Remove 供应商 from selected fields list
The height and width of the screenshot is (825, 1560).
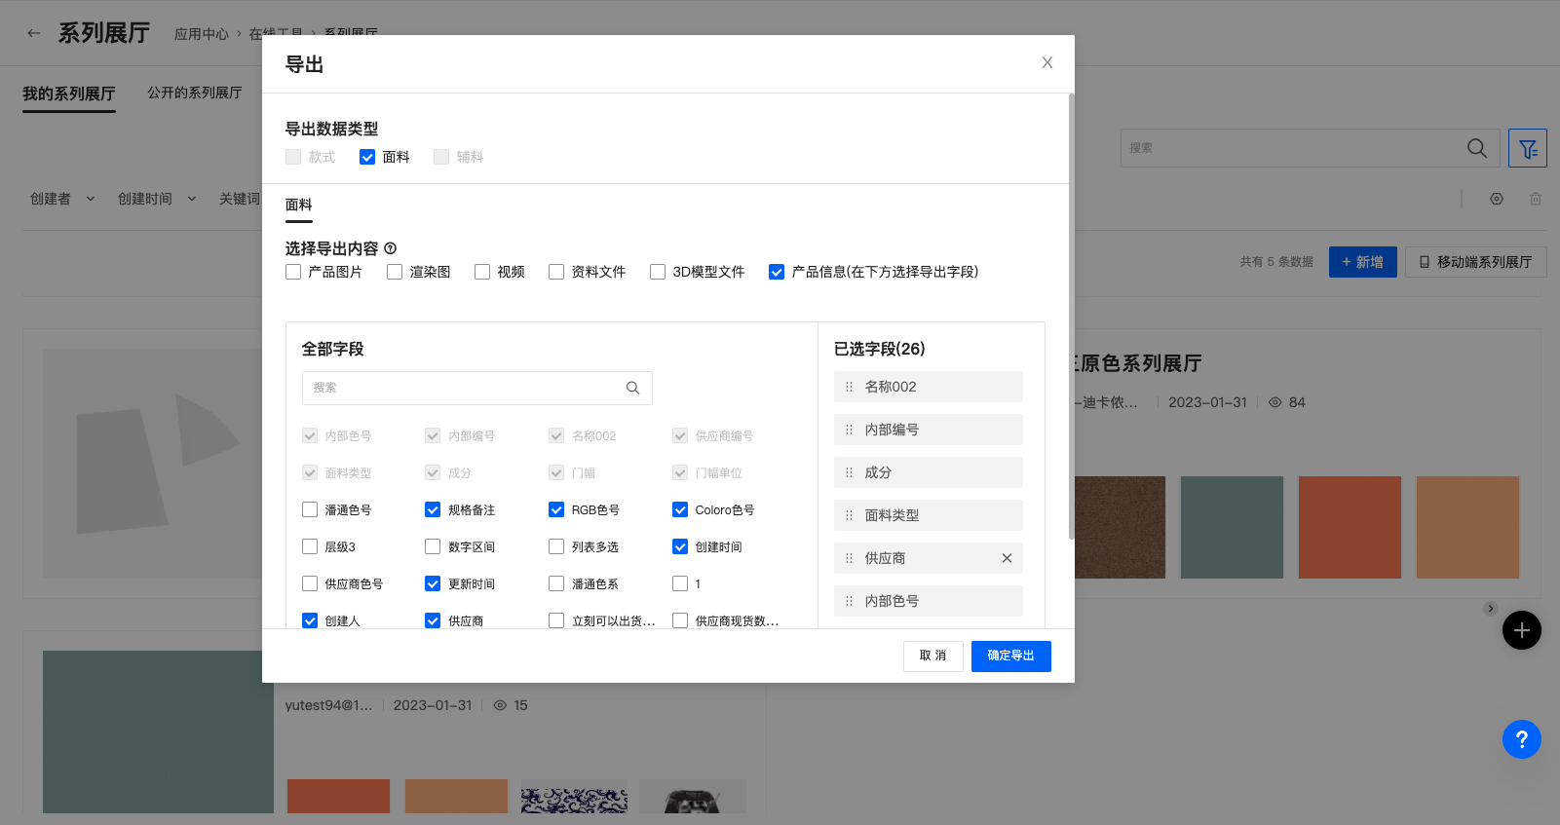[1007, 558]
